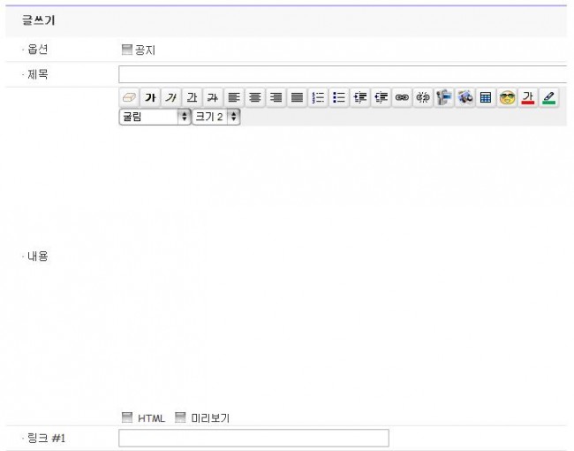Screen dimensions: 574x451
Task: Center align text
Action: [255, 97]
